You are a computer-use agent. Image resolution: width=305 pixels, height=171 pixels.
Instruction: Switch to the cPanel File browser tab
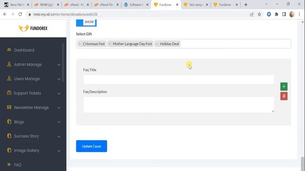(106, 5)
